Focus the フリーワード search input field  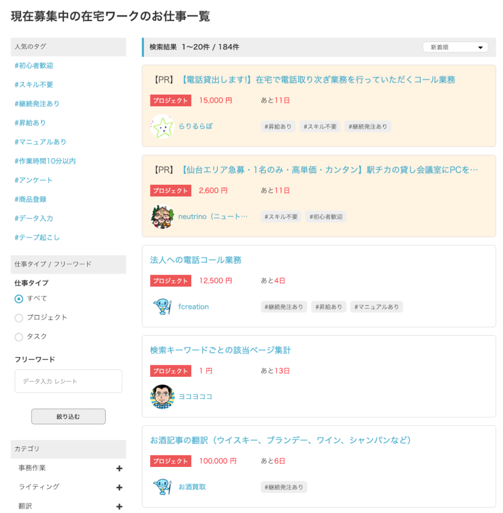click(68, 381)
